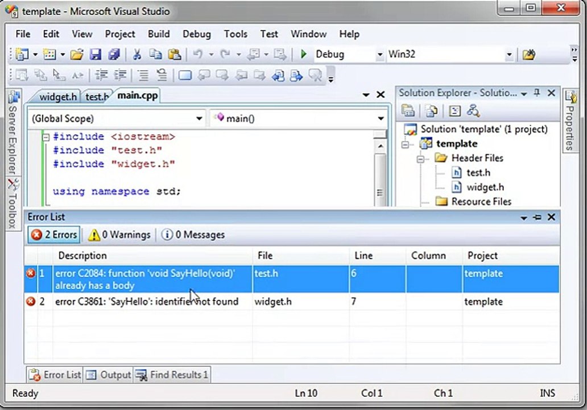
Task: Switch to the Output tab
Action: tap(108, 375)
